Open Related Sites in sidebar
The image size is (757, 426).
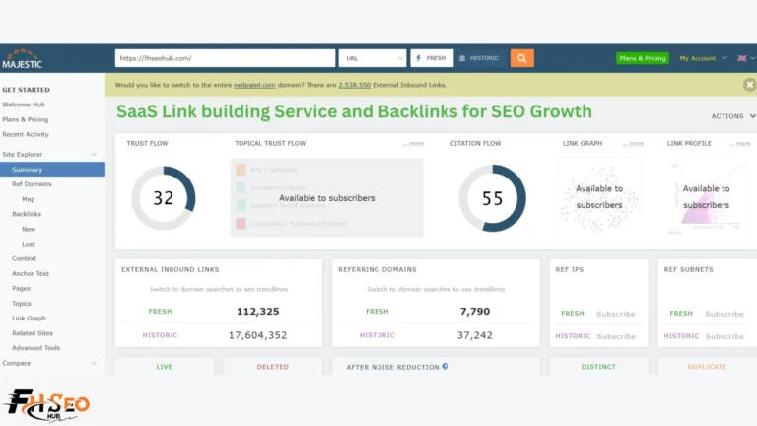pos(33,332)
